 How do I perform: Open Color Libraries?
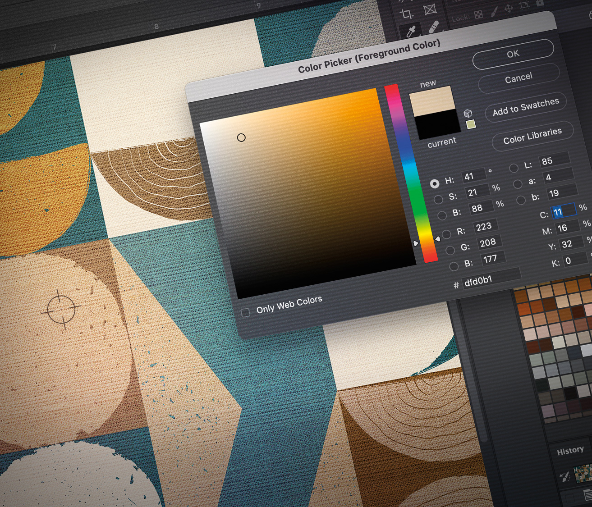[x=532, y=136]
